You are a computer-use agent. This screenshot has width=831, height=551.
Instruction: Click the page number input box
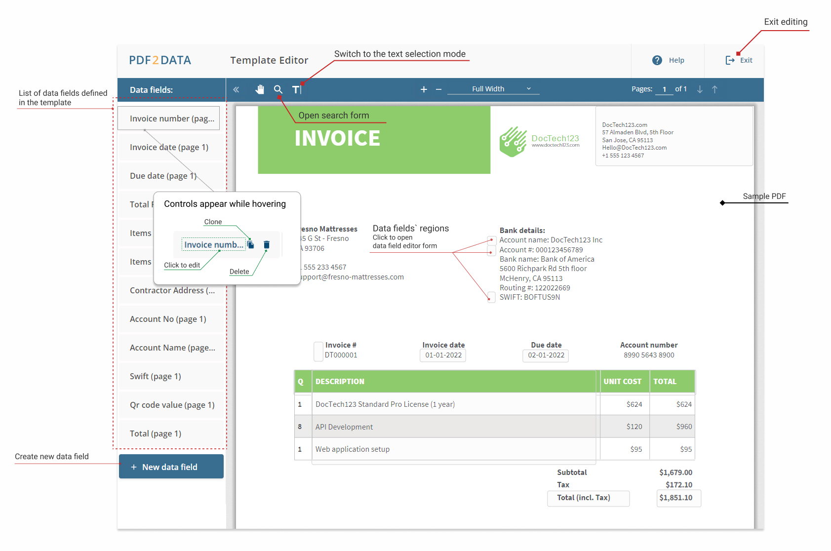[664, 89]
